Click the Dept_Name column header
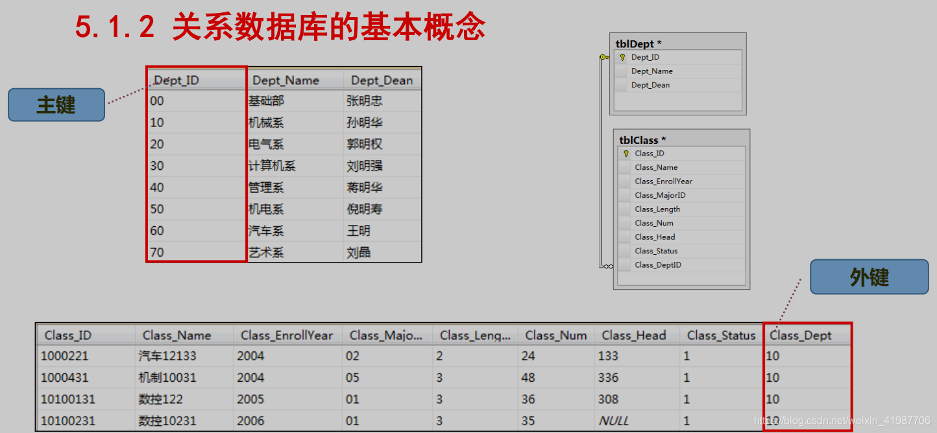The image size is (937, 433). click(295, 80)
